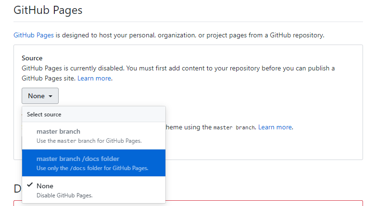Choose master branch /docs folder option

click(94, 163)
